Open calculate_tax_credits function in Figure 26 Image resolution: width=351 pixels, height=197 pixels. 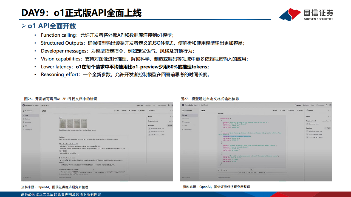coord(156,135)
